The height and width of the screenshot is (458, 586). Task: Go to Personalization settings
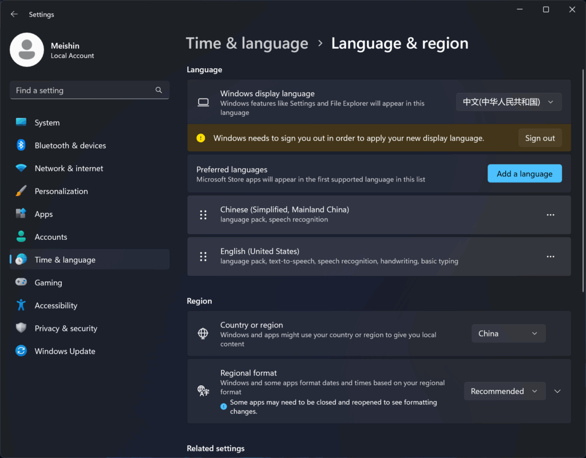point(61,191)
